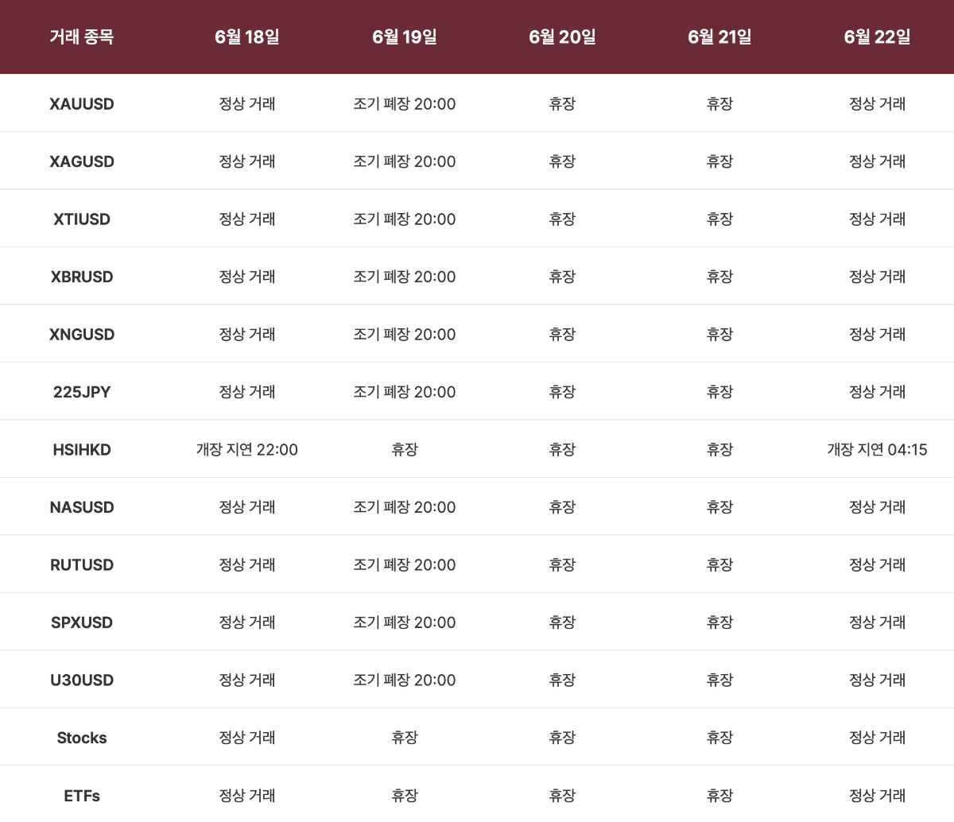Click HSIHKD's 개장 지연 04:15 cell
The height and width of the screenshot is (822, 954).
click(x=878, y=450)
